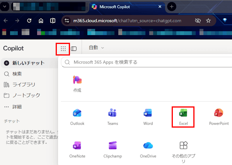This screenshot has height=165, width=232.
Task: Focus the Microsoft 365 Apps search field
Action: (147, 62)
